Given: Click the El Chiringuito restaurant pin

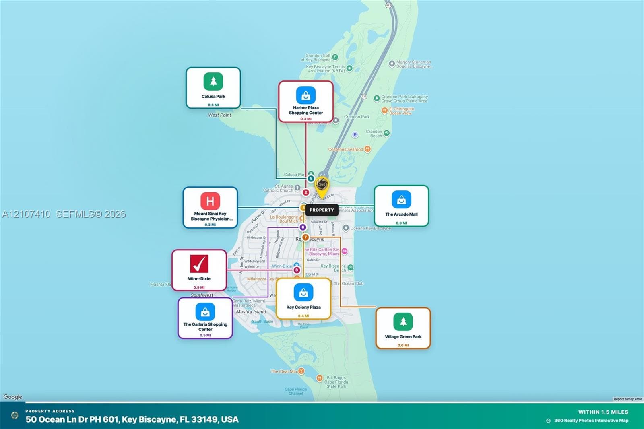Looking at the screenshot, I should pyautogui.click(x=384, y=110).
